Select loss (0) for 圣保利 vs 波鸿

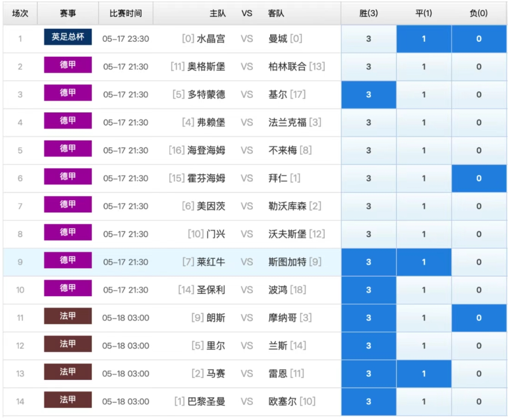click(479, 290)
